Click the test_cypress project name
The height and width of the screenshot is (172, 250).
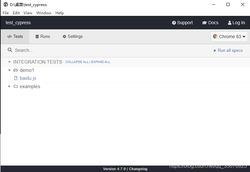(x=18, y=23)
